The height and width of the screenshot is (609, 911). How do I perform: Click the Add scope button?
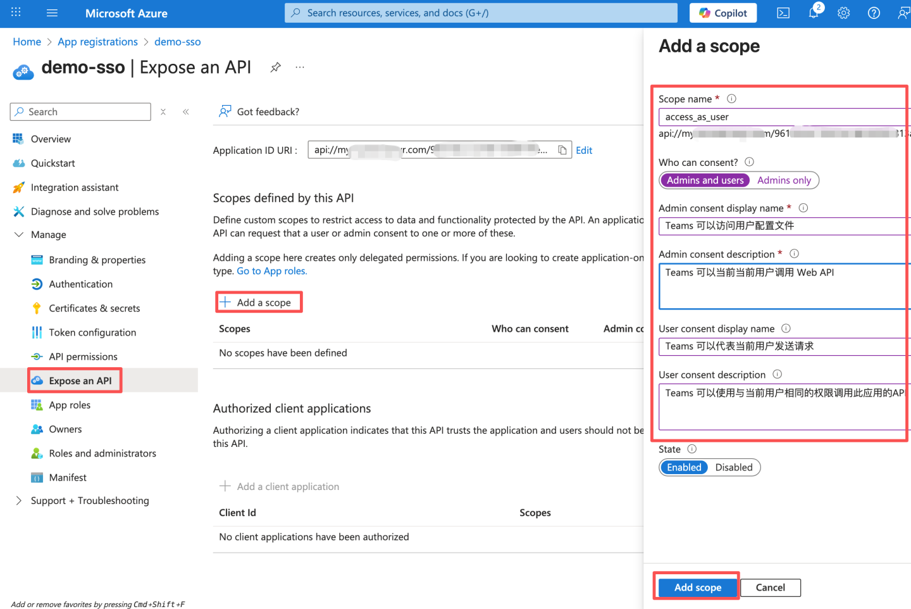(x=697, y=587)
